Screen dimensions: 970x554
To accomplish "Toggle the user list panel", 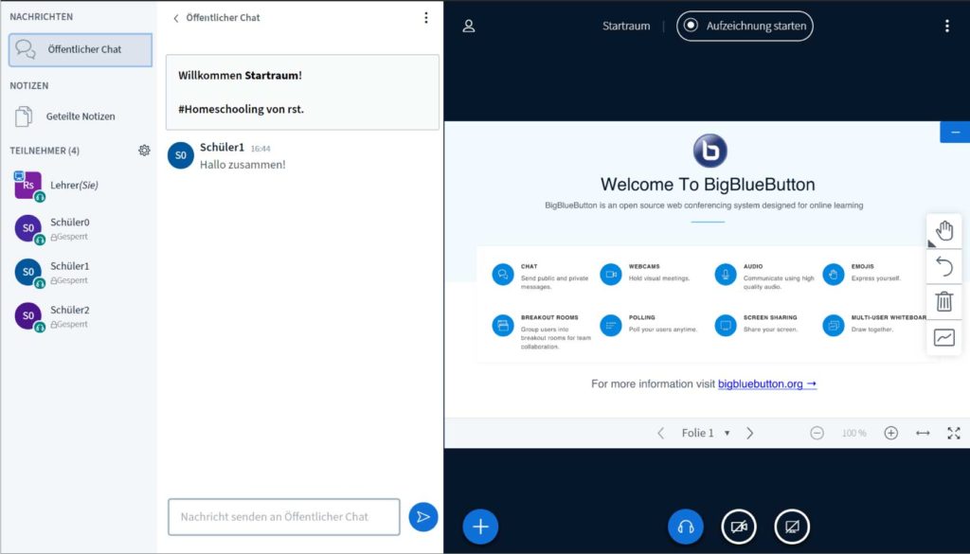I will click(469, 26).
